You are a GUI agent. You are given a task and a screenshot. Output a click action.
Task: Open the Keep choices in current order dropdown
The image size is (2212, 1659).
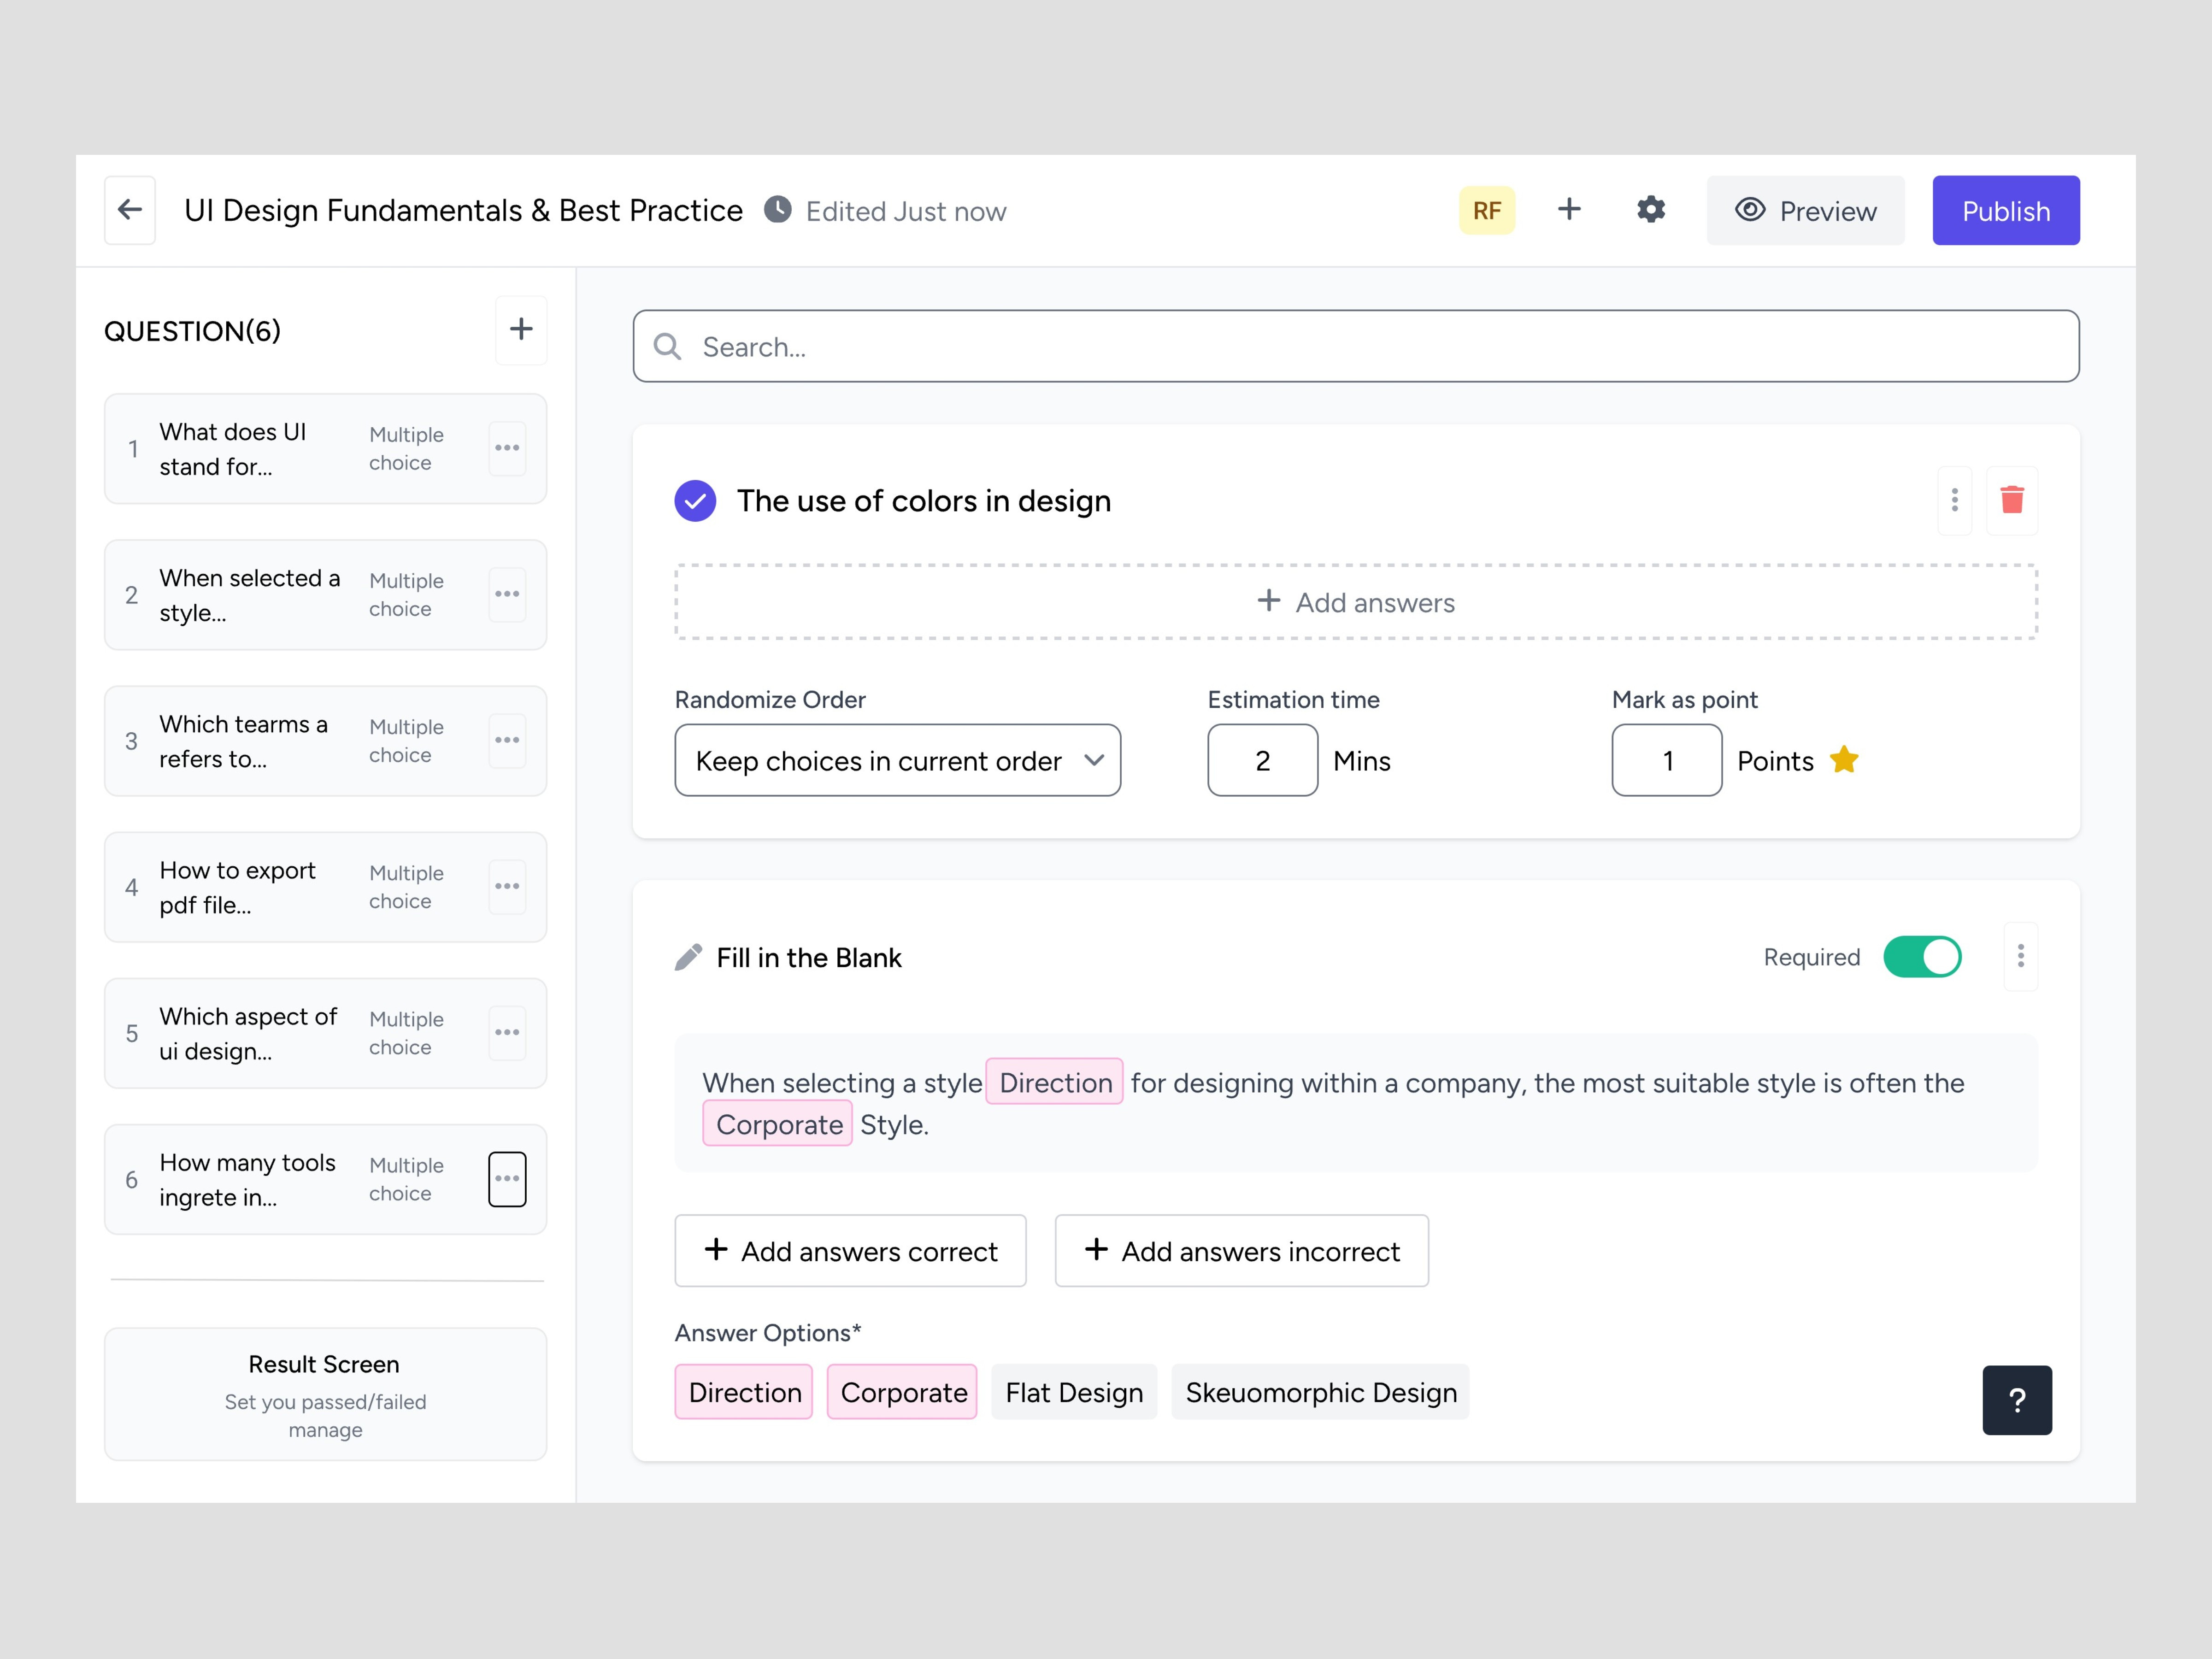pos(897,760)
